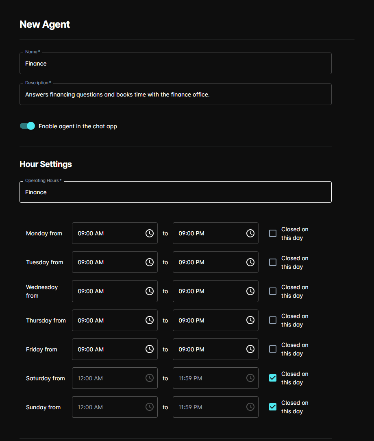This screenshot has width=374, height=441.
Task: Focus the Name input field
Action: click(x=176, y=64)
